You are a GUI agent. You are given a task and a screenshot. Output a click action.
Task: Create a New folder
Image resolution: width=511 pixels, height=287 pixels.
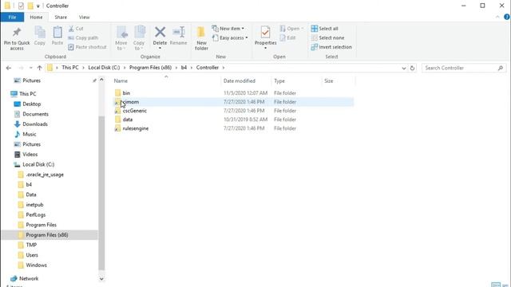tap(201, 38)
